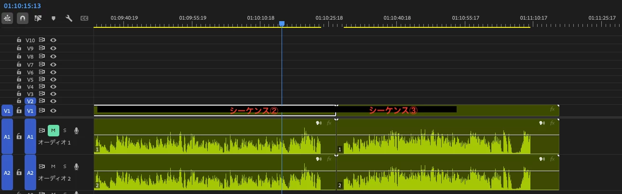The image size is (622, 194).
Task: Click ruler at timecode 01:10:40:18
Action: click(397, 18)
